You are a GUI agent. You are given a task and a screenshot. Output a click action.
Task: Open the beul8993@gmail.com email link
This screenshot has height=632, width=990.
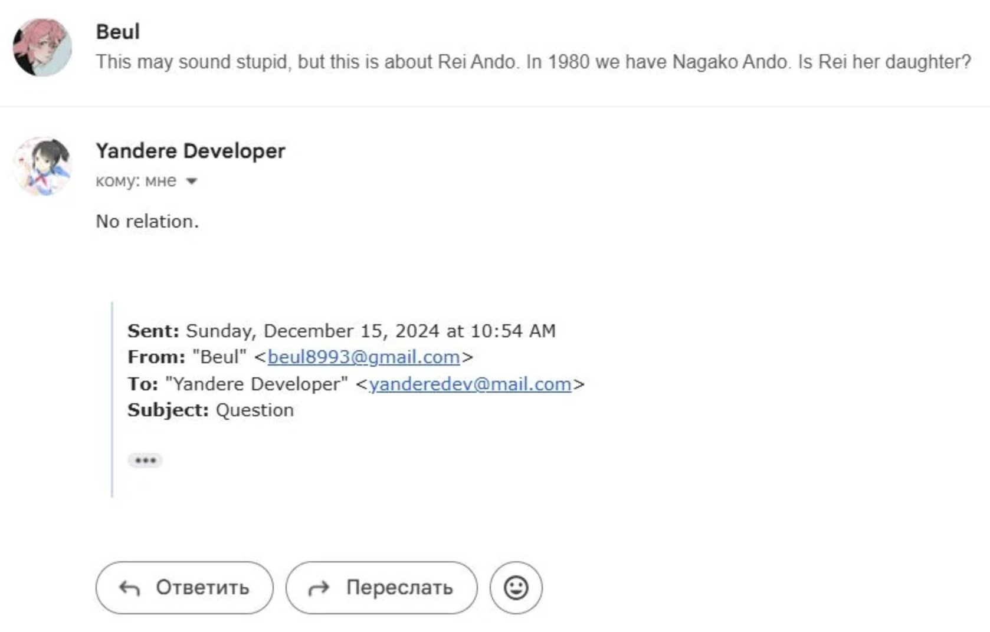click(363, 357)
